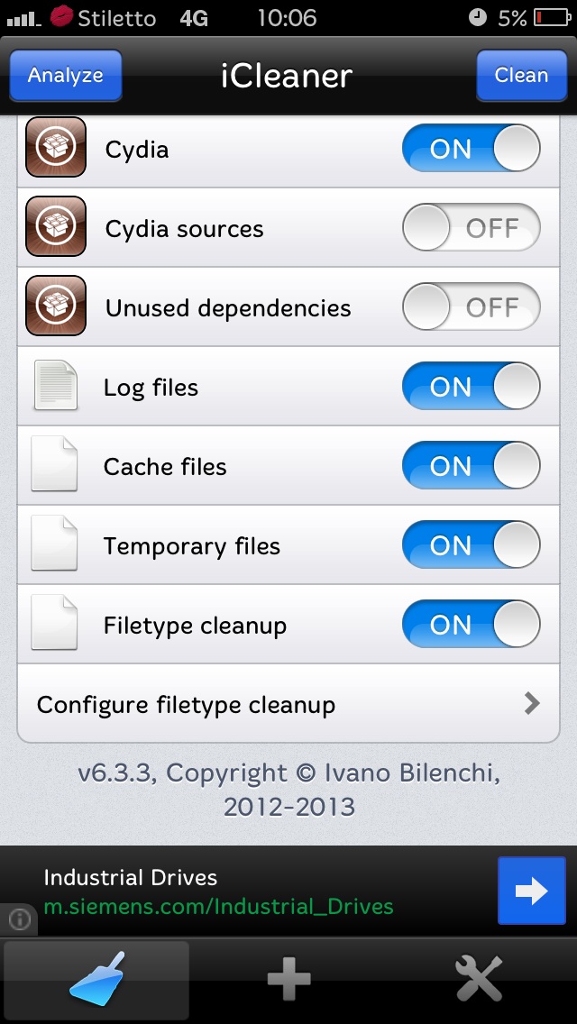The width and height of the screenshot is (577, 1024).
Task: Tap the Cydia sources row icon
Action: click(x=56, y=226)
